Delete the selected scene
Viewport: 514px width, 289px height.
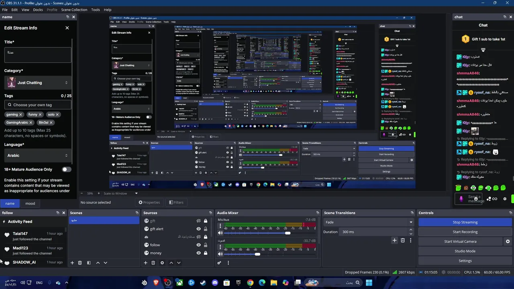[80, 263]
